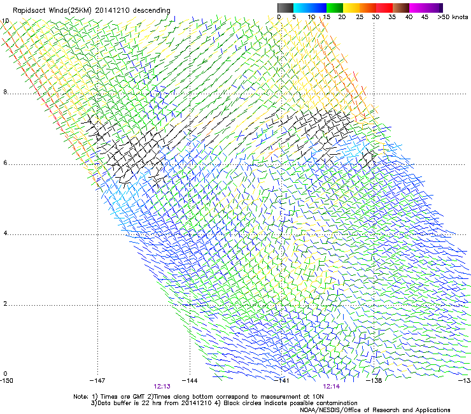Click the '35' label under the color legend
The height and width of the screenshot is (414, 471).
pyautogui.click(x=392, y=17)
